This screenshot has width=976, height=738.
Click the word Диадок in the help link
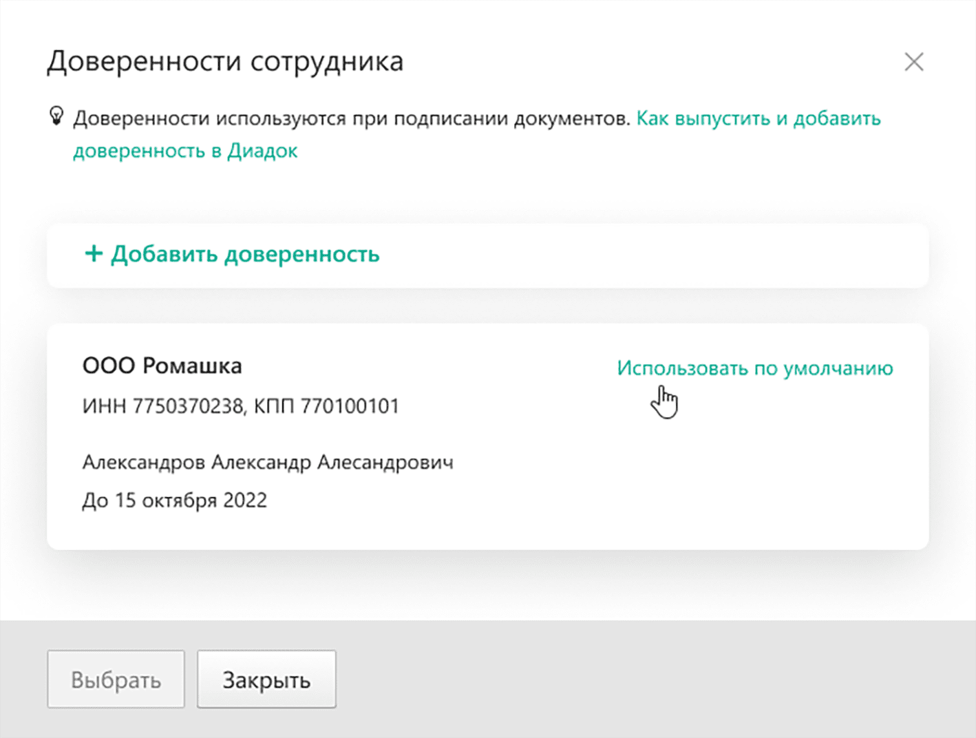[262, 151]
